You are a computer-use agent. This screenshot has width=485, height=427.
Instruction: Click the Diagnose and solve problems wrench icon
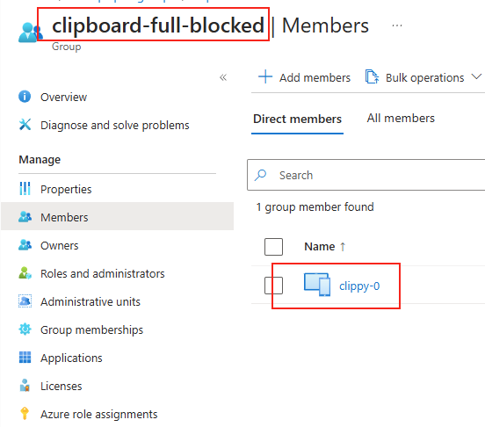(25, 125)
